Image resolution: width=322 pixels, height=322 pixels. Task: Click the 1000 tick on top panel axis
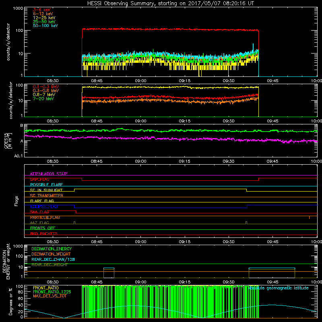(18, 8)
